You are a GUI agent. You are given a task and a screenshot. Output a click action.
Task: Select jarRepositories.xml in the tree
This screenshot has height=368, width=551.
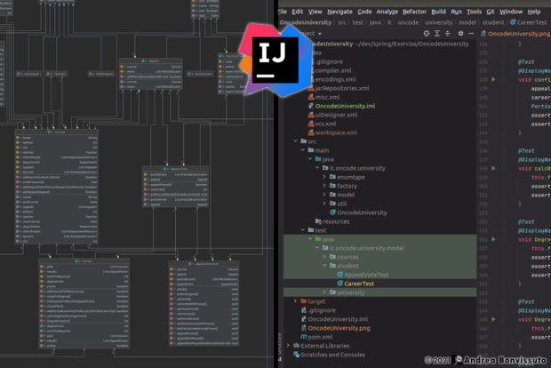[342, 88]
